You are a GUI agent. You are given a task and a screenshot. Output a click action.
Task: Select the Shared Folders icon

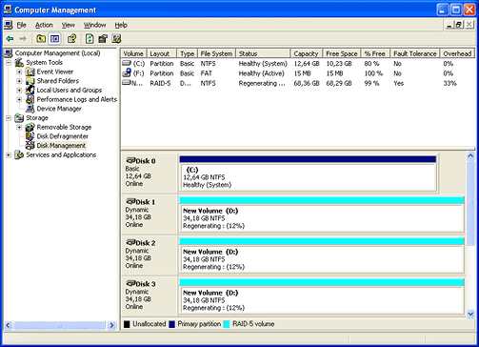pyautogui.click(x=30, y=81)
